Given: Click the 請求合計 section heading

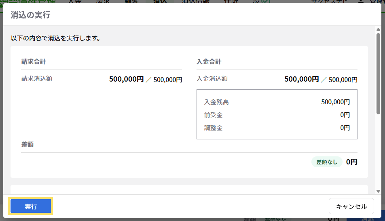Looking at the screenshot, I should (x=34, y=62).
